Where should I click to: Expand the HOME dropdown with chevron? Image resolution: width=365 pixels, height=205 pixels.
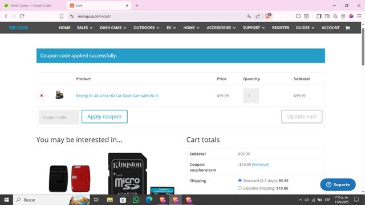point(191,28)
